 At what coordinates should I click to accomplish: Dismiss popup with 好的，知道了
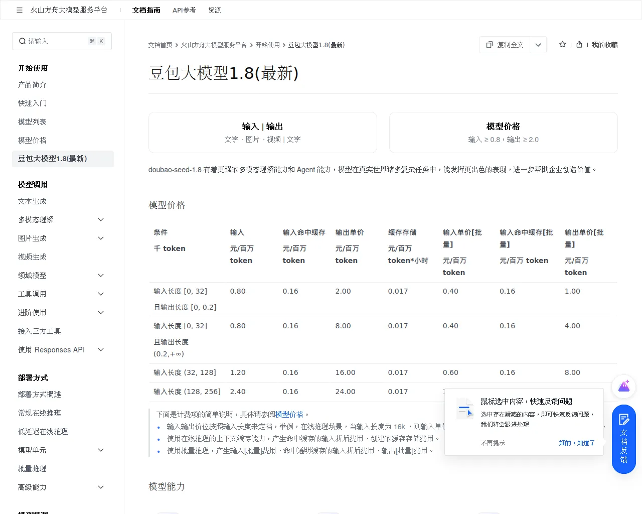(x=577, y=443)
